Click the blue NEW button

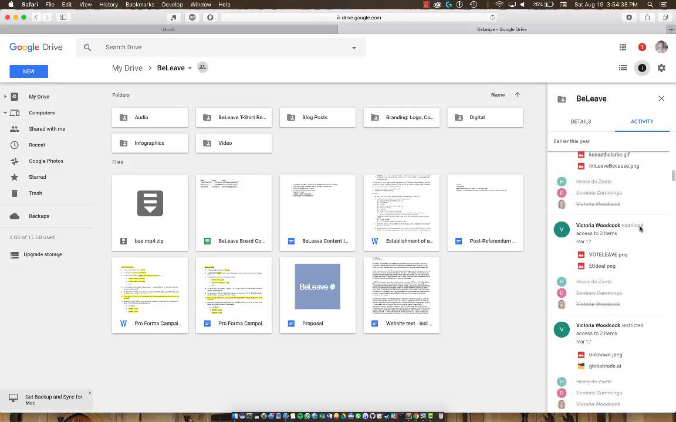(29, 72)
